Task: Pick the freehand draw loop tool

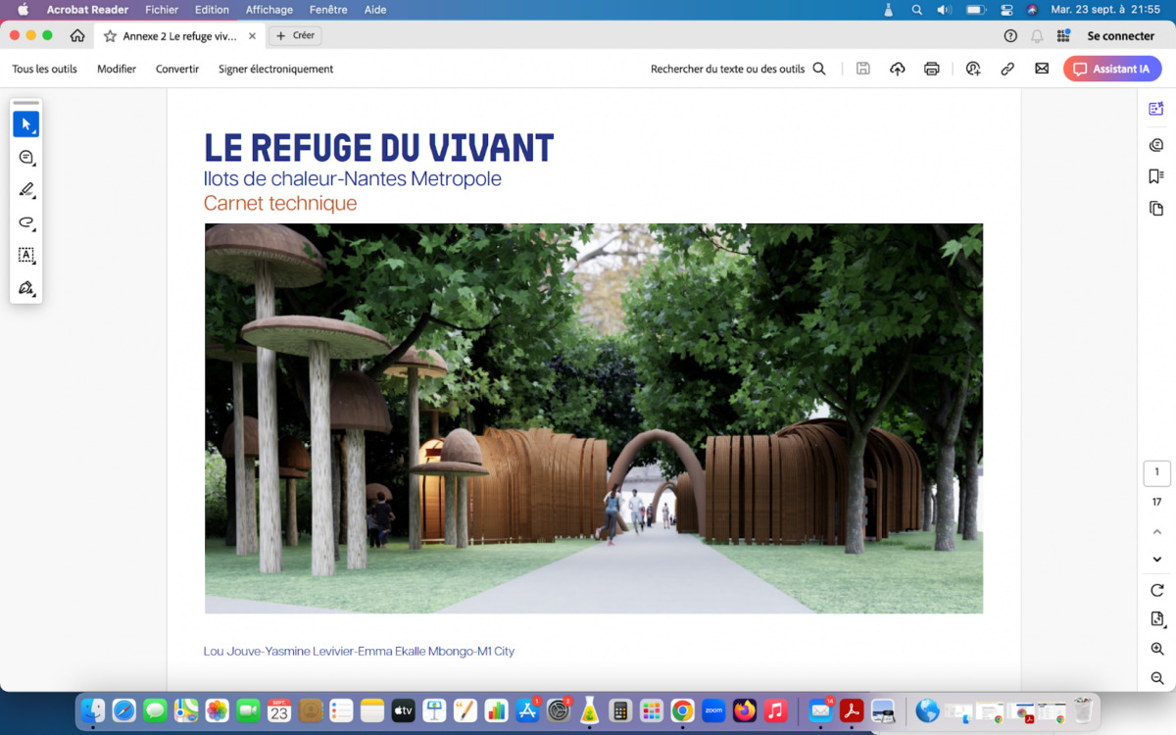Action: click(26, 222)
